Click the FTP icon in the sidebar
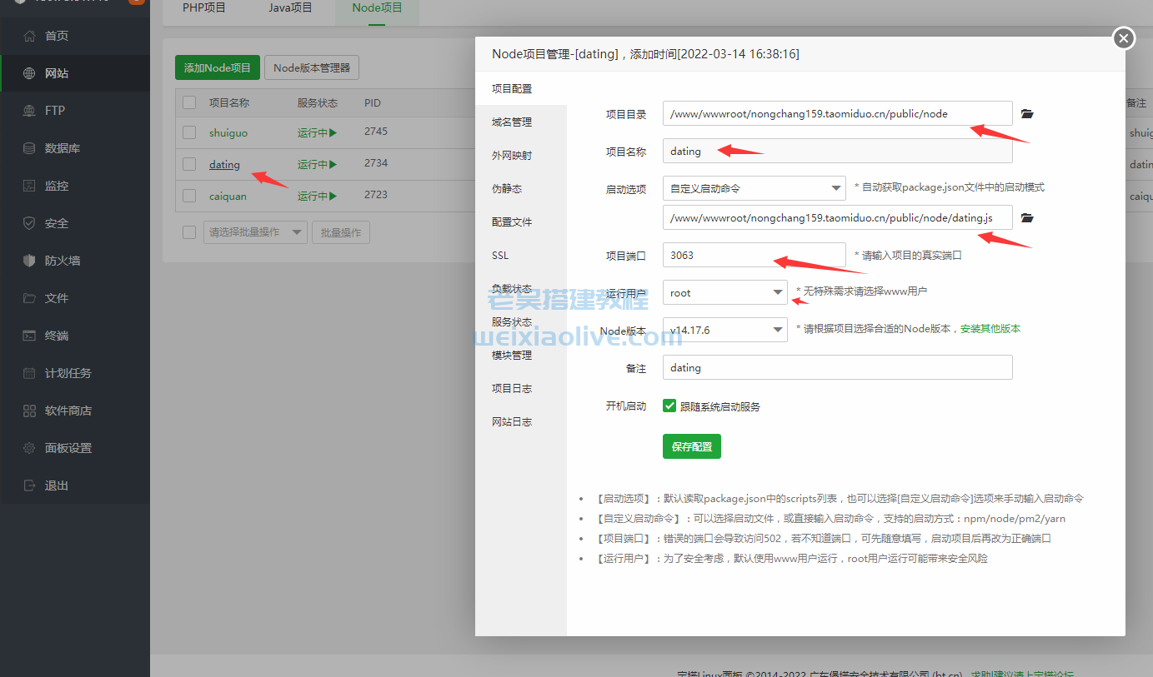Screen dimensions: 1153x677 tap(29, 111)
